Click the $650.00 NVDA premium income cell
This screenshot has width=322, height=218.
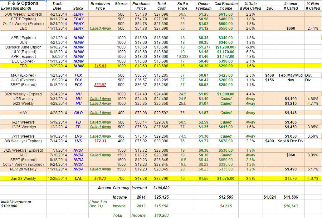pyautogui.click(x=226, y=160)
